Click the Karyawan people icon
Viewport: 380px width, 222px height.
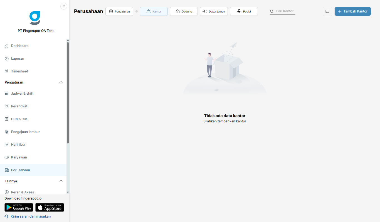[7, 157]
